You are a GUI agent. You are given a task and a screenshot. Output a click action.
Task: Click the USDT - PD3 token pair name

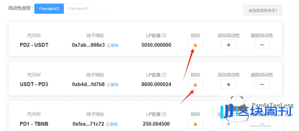34,85
